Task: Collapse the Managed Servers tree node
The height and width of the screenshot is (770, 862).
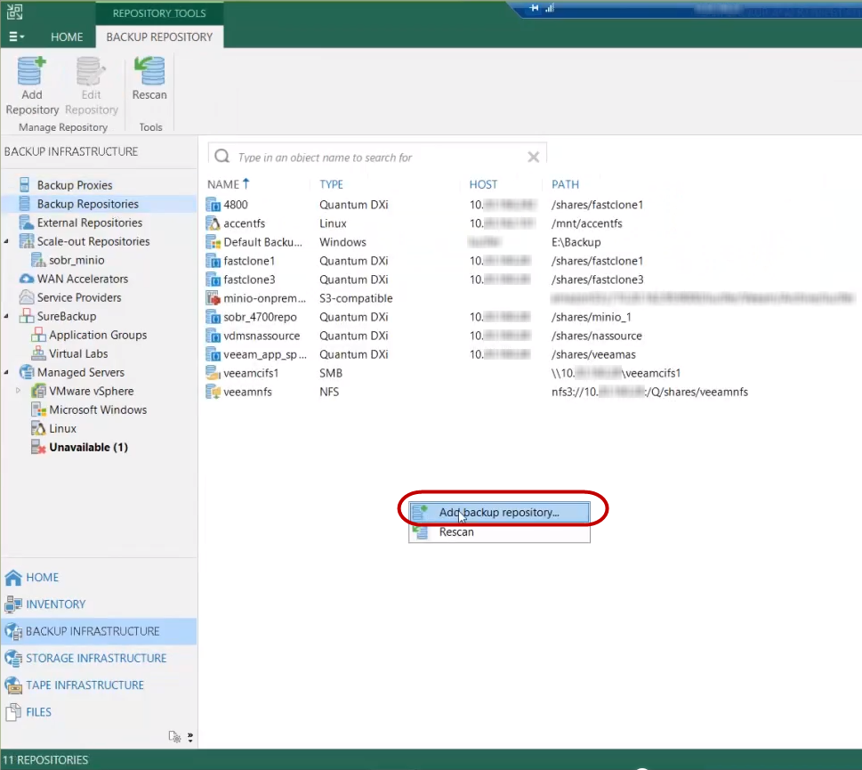Action: pos(7,372)
